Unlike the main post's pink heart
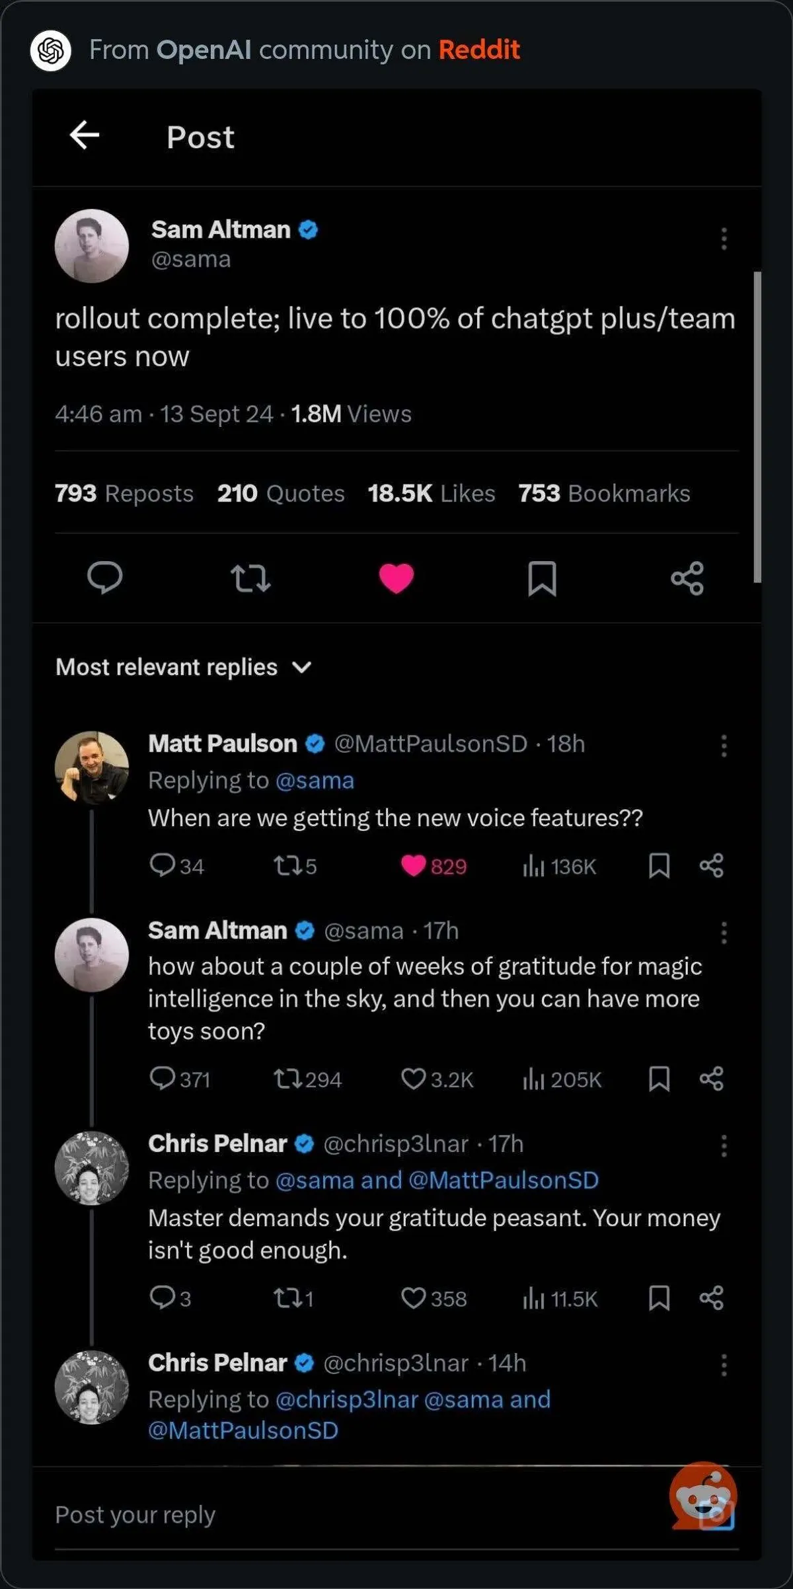 tap(397, 578)
